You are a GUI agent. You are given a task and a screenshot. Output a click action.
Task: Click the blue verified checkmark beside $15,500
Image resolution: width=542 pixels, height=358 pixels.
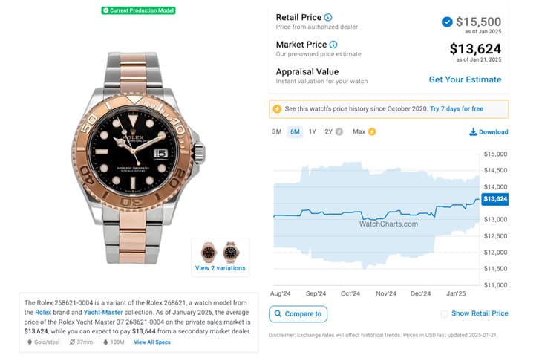(x=446, y=22)
